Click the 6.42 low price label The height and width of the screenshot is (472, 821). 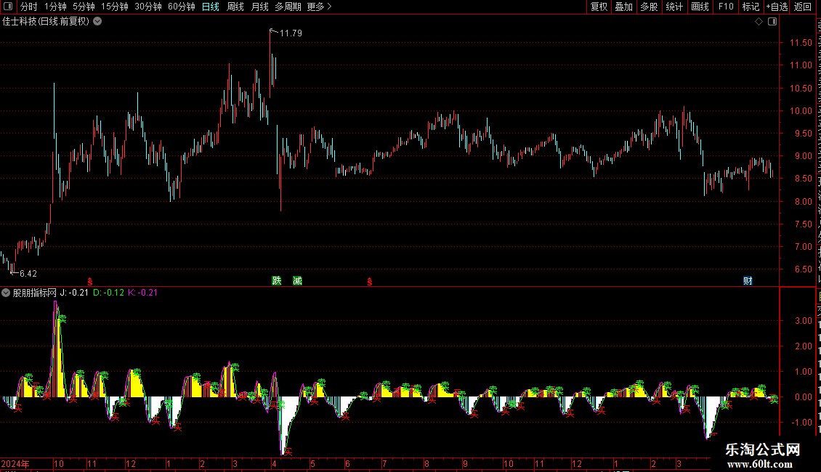tap(28, 274)
